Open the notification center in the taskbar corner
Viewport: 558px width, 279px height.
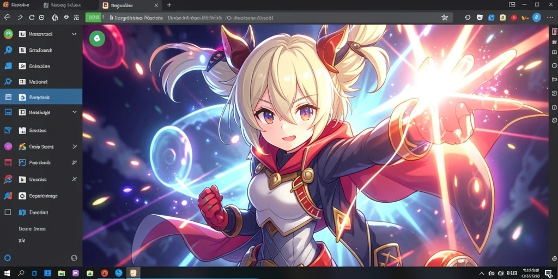[x=548, y=274]
